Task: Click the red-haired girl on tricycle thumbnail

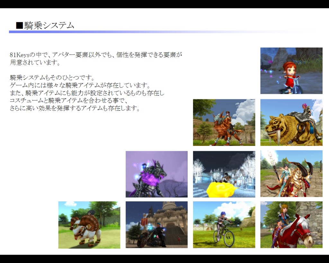Action: 291,71
